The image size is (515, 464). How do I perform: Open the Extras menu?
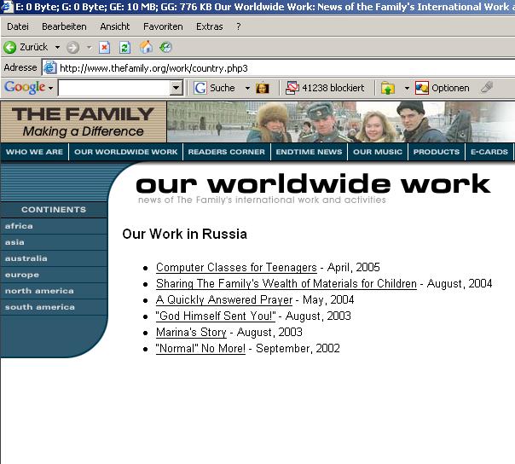(x=210, y=26)
